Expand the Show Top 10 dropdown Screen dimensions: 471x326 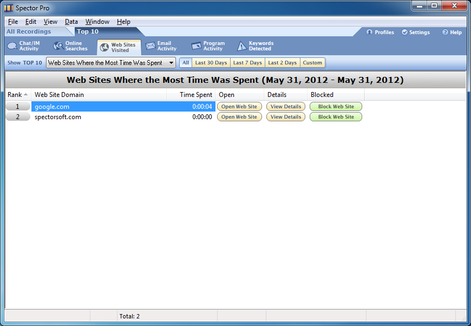click(x=171, y=63)
